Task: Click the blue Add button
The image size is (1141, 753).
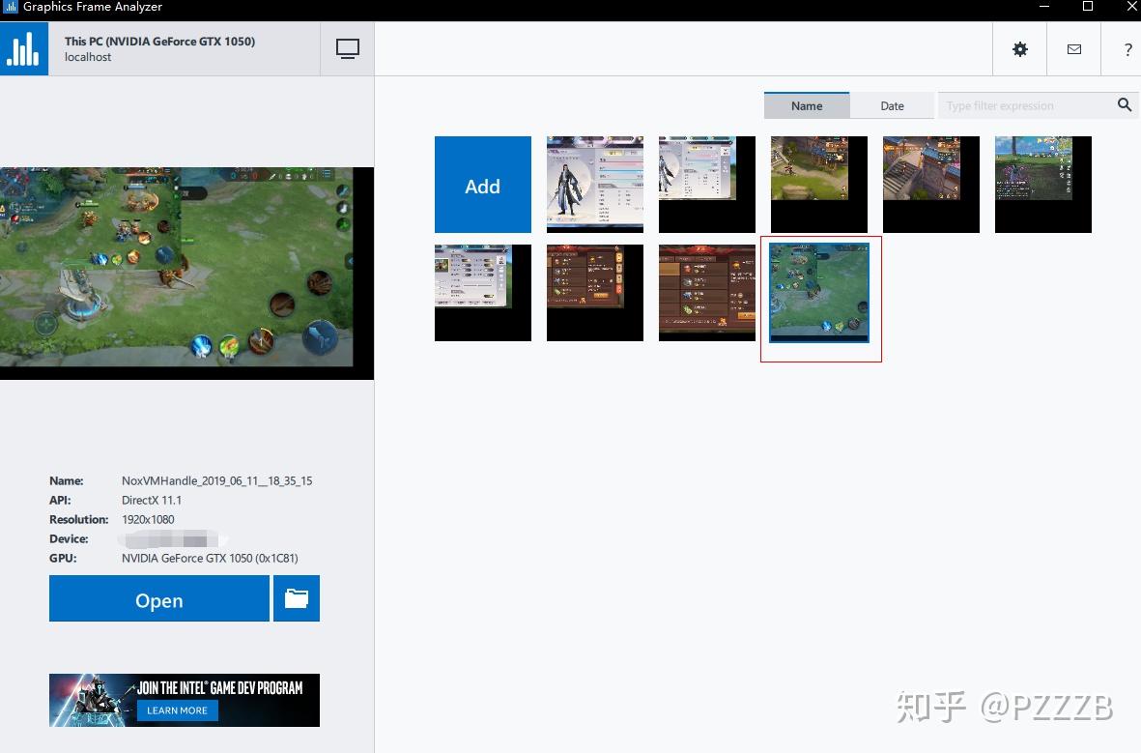Action: point(482,185)
